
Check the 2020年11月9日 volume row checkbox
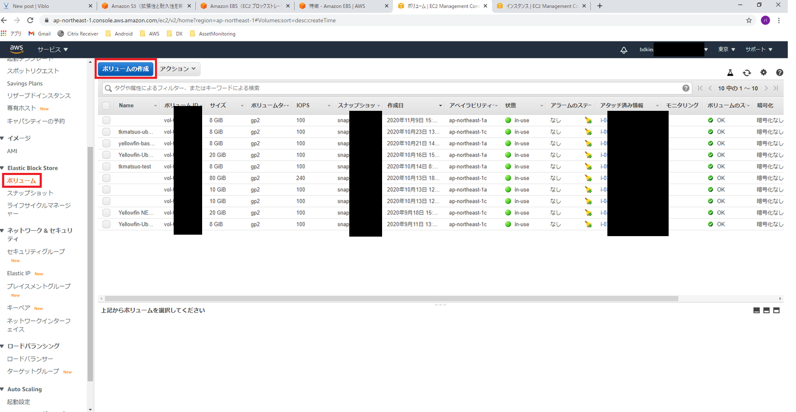106,120
